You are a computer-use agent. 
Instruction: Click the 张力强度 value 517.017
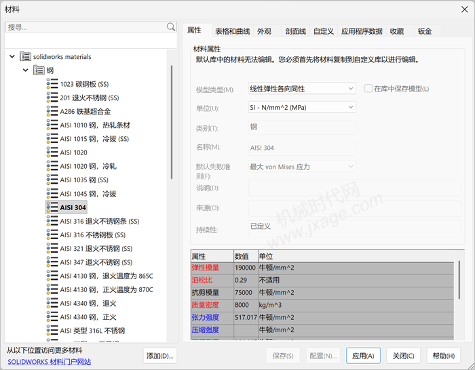[246, 317]
